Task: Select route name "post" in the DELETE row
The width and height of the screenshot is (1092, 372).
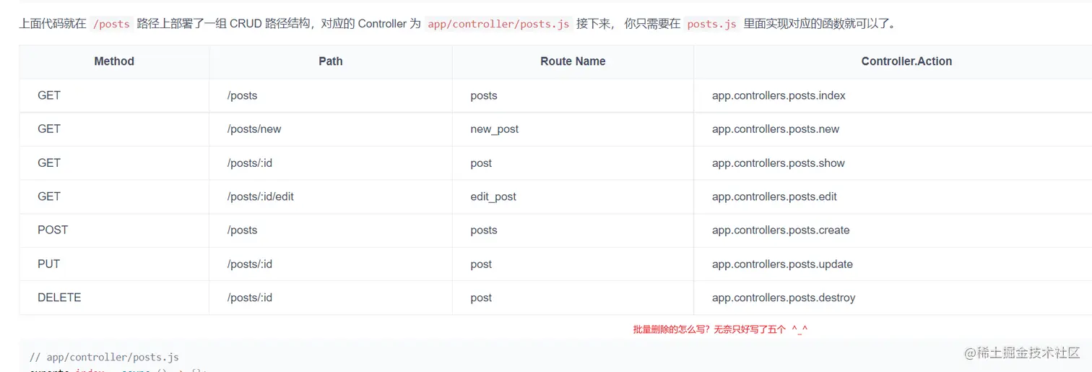Action: click(481, 298)
